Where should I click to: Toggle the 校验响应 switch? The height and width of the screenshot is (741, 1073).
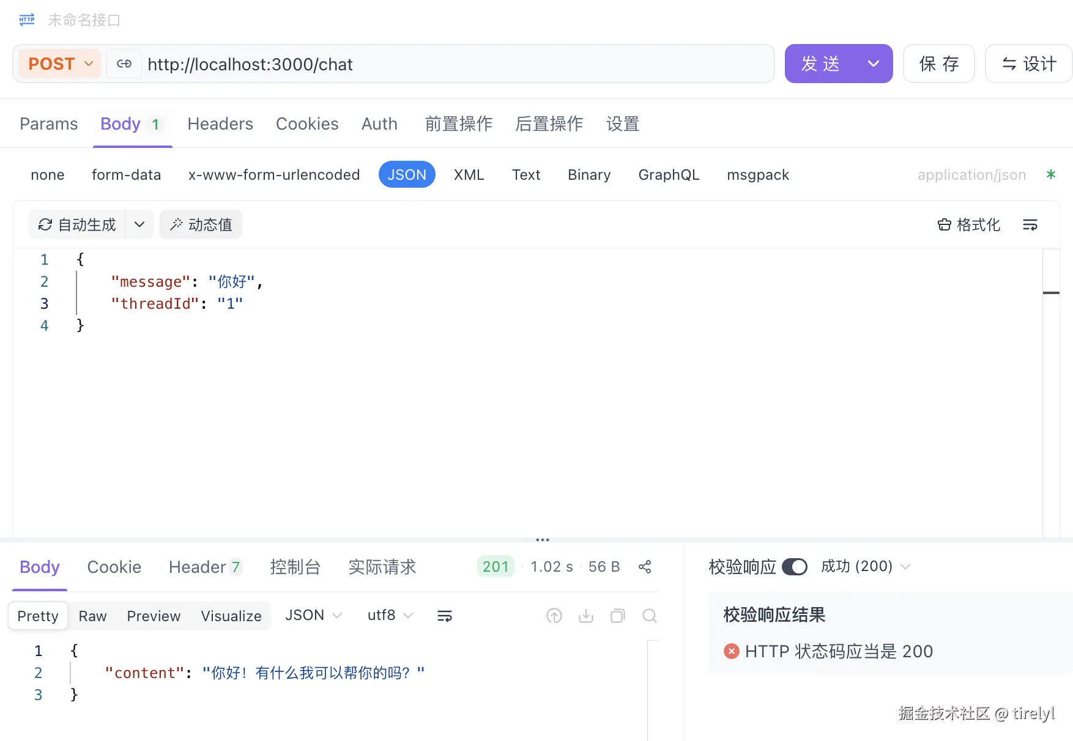point(795,567)
